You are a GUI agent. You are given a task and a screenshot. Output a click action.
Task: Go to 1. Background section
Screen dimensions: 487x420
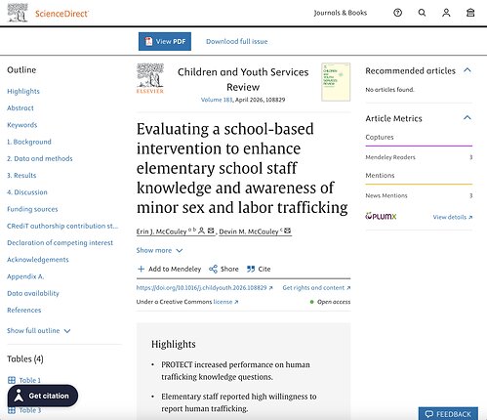pos(29,142)
